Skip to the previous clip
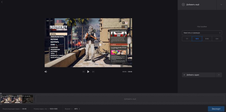This screenshot has width=226, height=112. pos(83,72)
